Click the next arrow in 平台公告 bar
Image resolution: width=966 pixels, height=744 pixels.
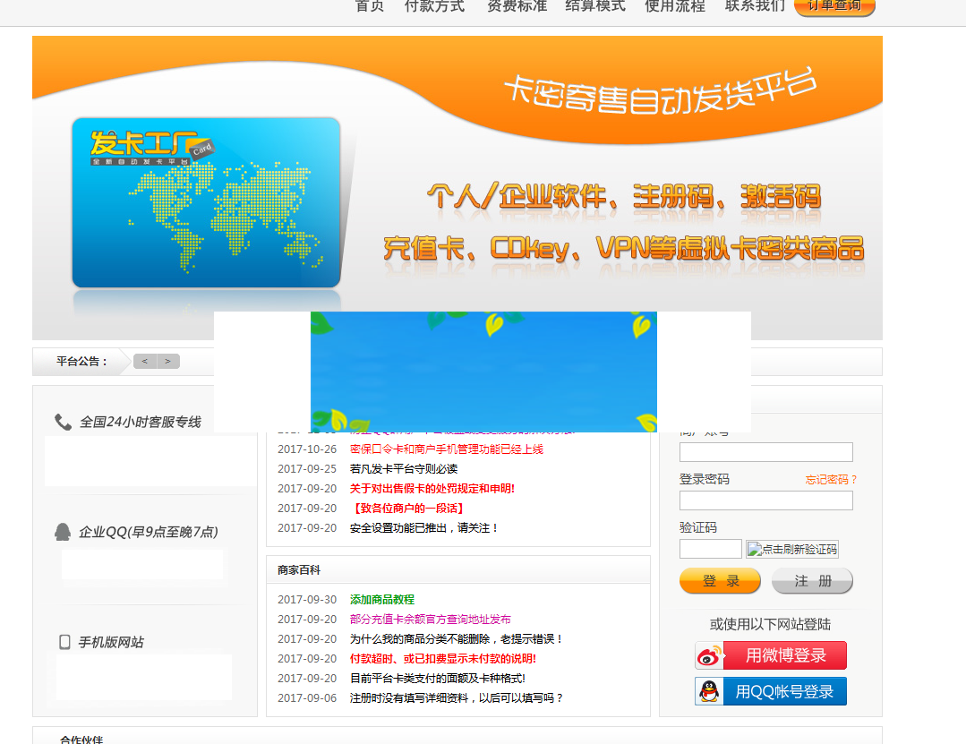coord(167,361)
